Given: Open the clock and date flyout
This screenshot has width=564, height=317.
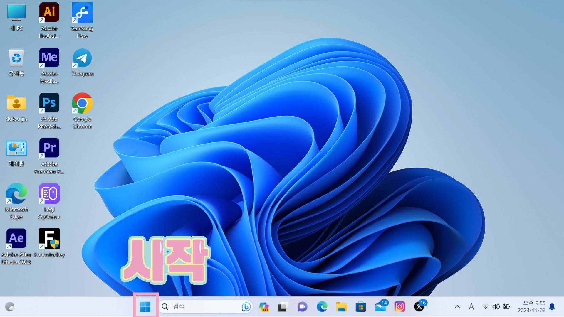Looking at the screenshot, I should tap(532, 307).
